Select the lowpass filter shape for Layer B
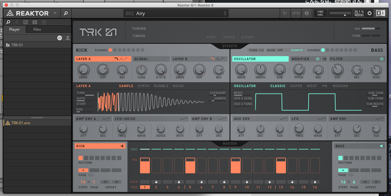 [212, 59]
